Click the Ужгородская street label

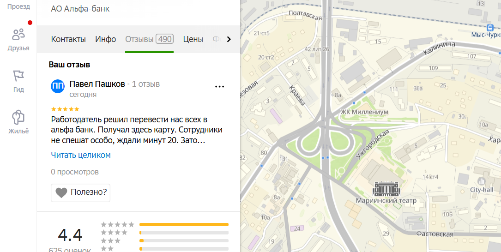coord(373,144)
